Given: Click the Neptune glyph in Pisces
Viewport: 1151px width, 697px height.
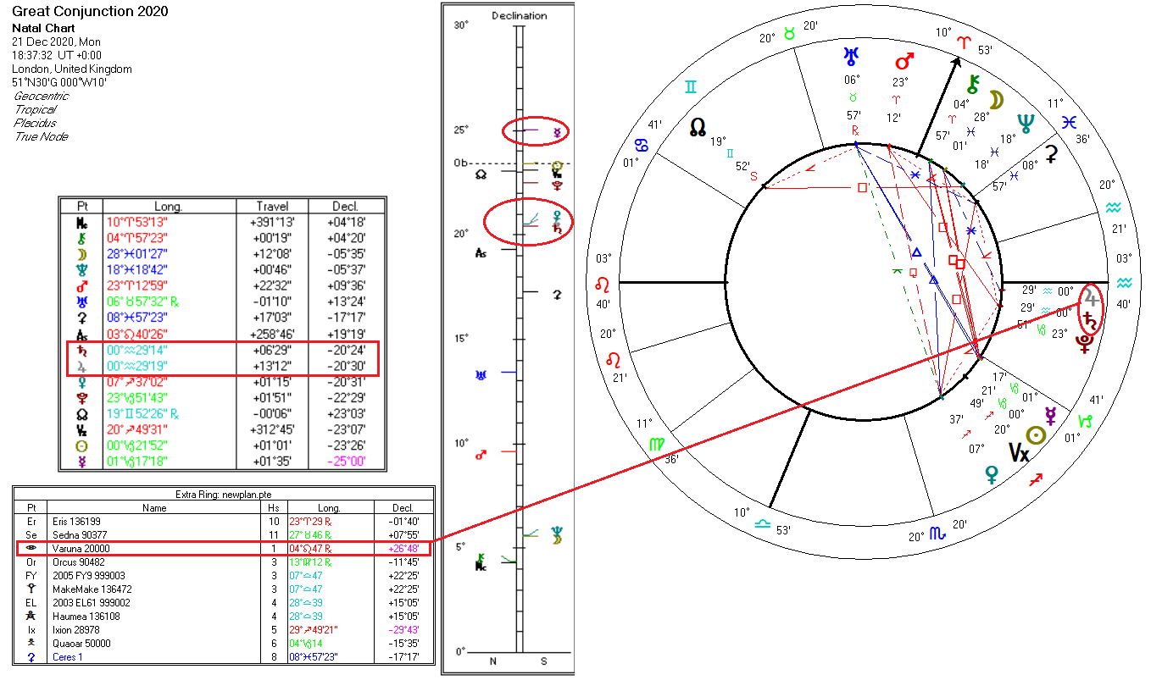Looking at the screenshot, I should click(1026, 123).
